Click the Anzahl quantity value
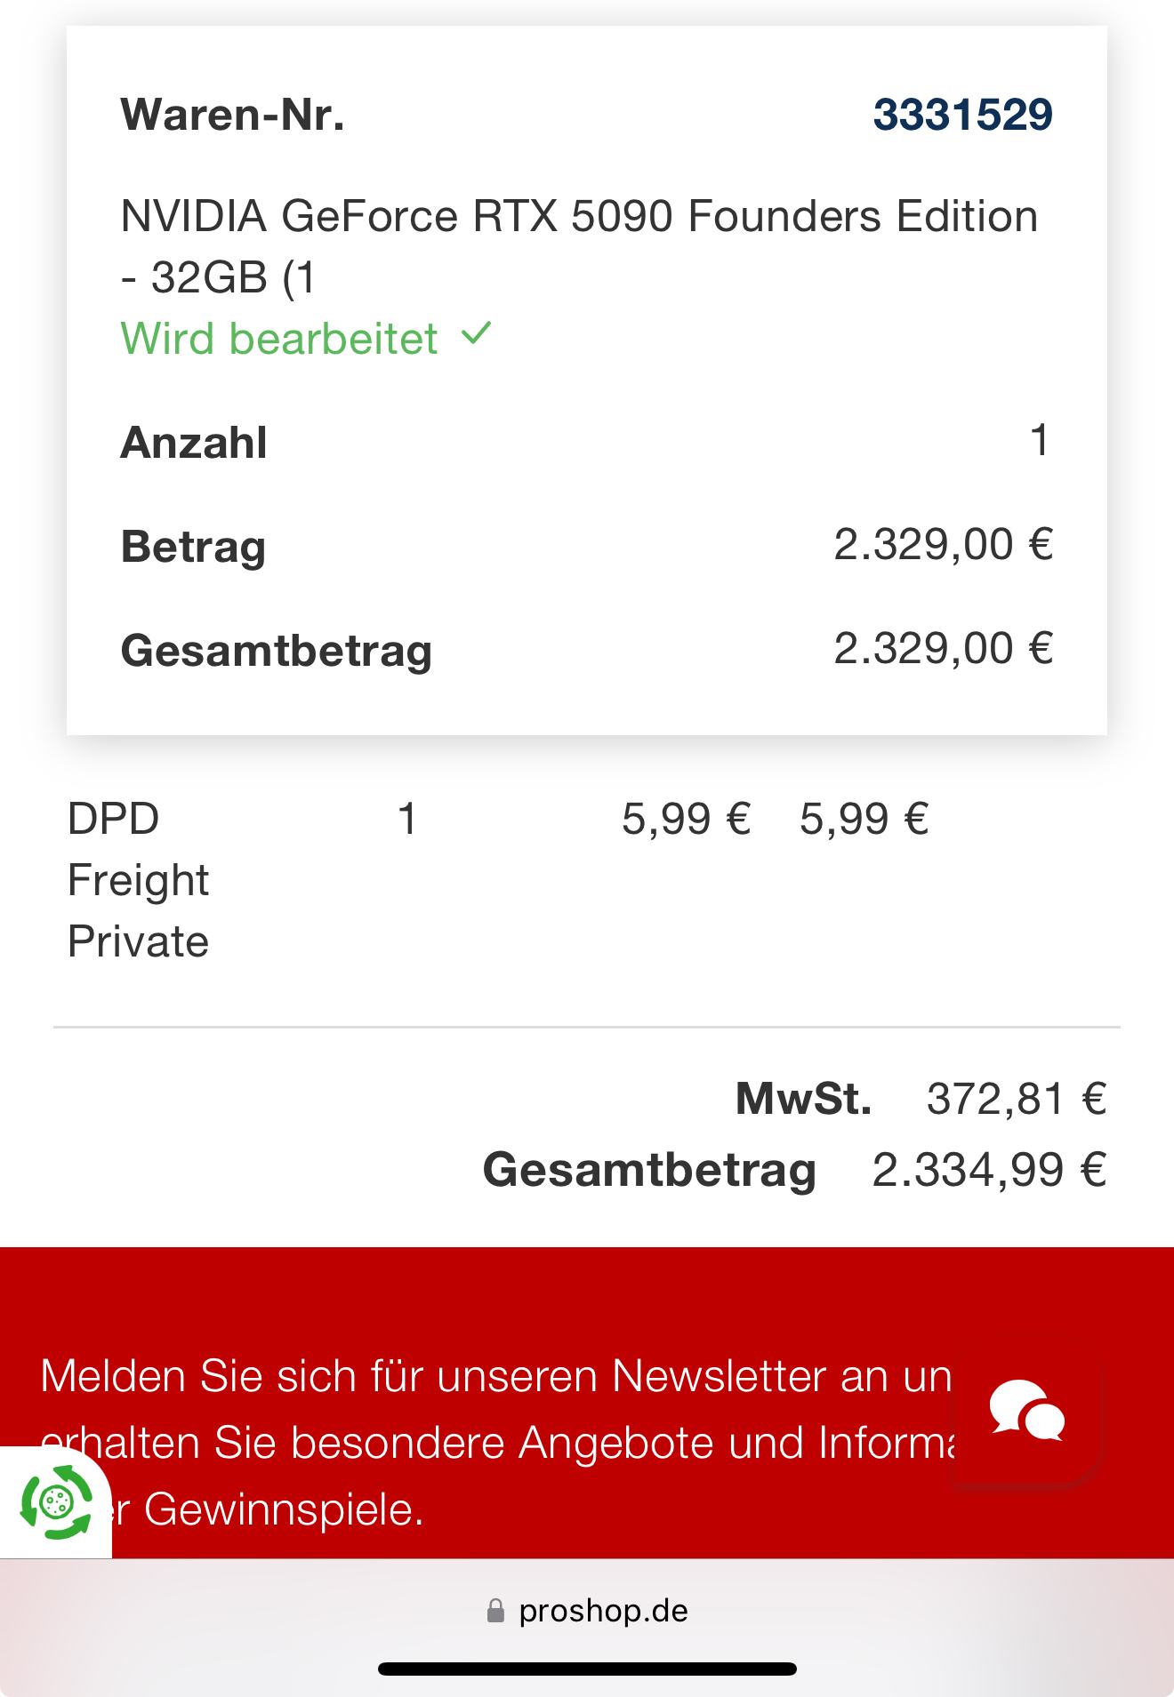 coord(1039,441)
